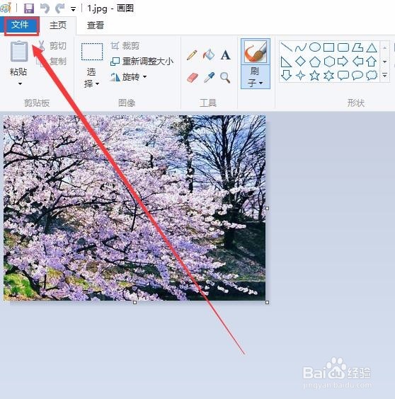Select the Eraser tool
This screenshot has height=399, width=395.
coord(193,77)
